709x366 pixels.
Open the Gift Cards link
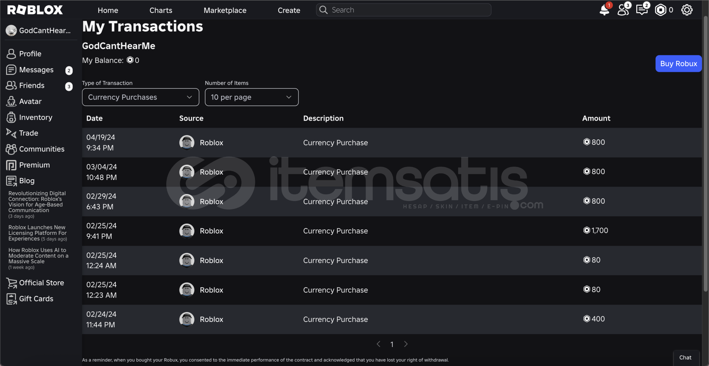click(x=36, y=299)
